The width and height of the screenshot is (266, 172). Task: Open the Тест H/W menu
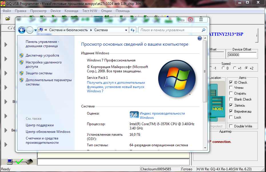(90, 11)
